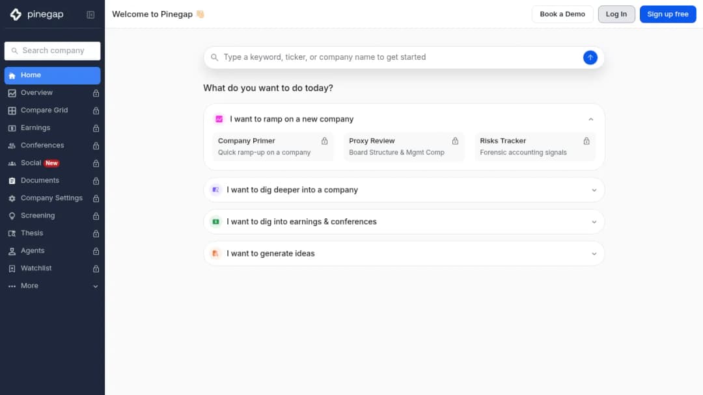Click the Book a Demo button

click(562, 14)
